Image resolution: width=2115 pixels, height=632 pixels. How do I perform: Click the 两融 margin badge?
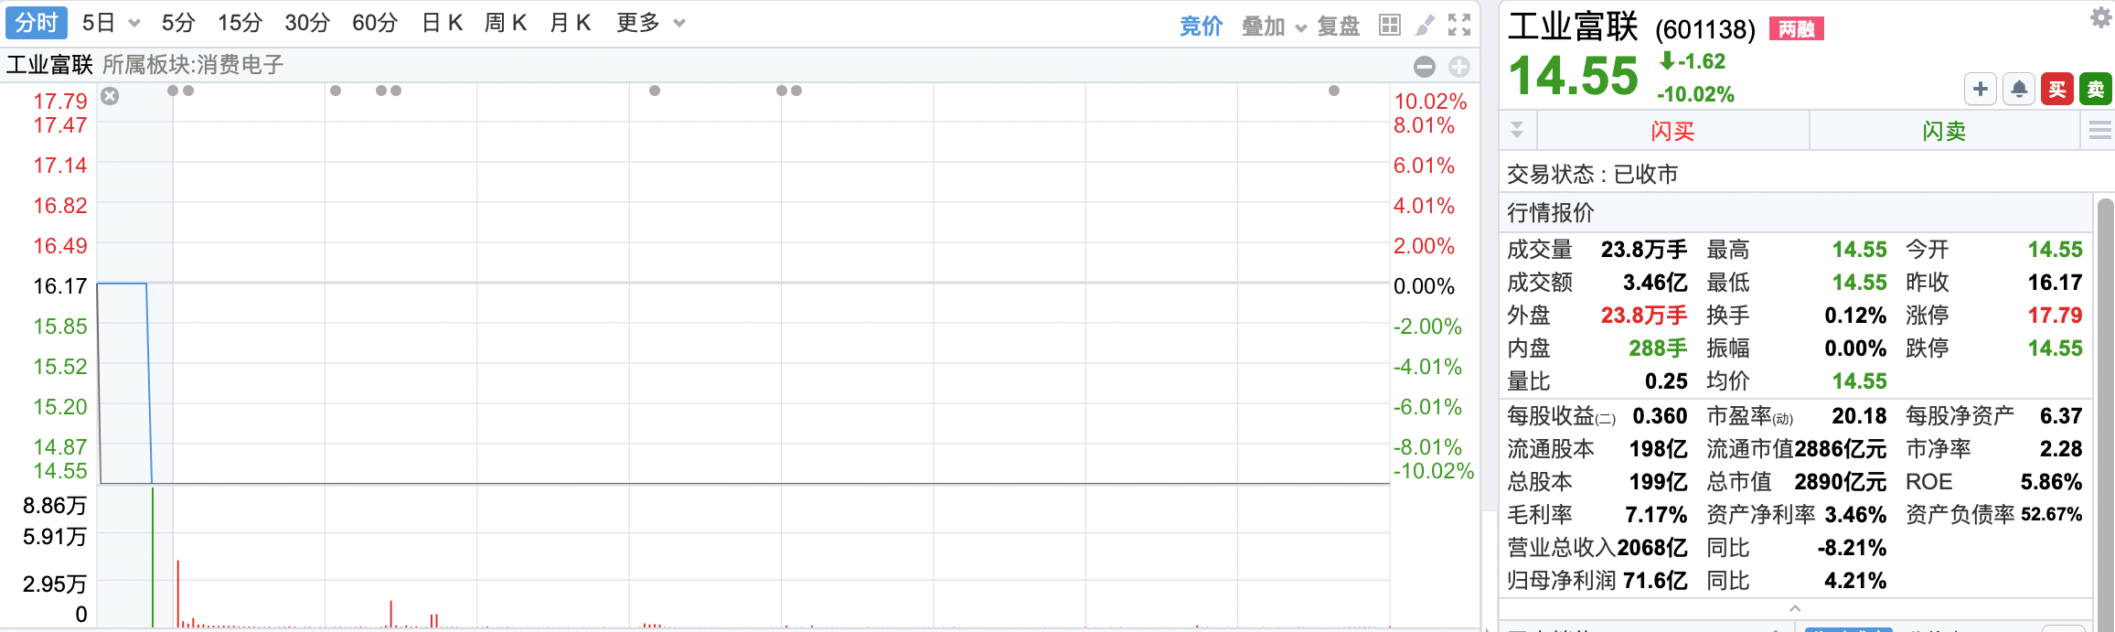coord(1797,29)
